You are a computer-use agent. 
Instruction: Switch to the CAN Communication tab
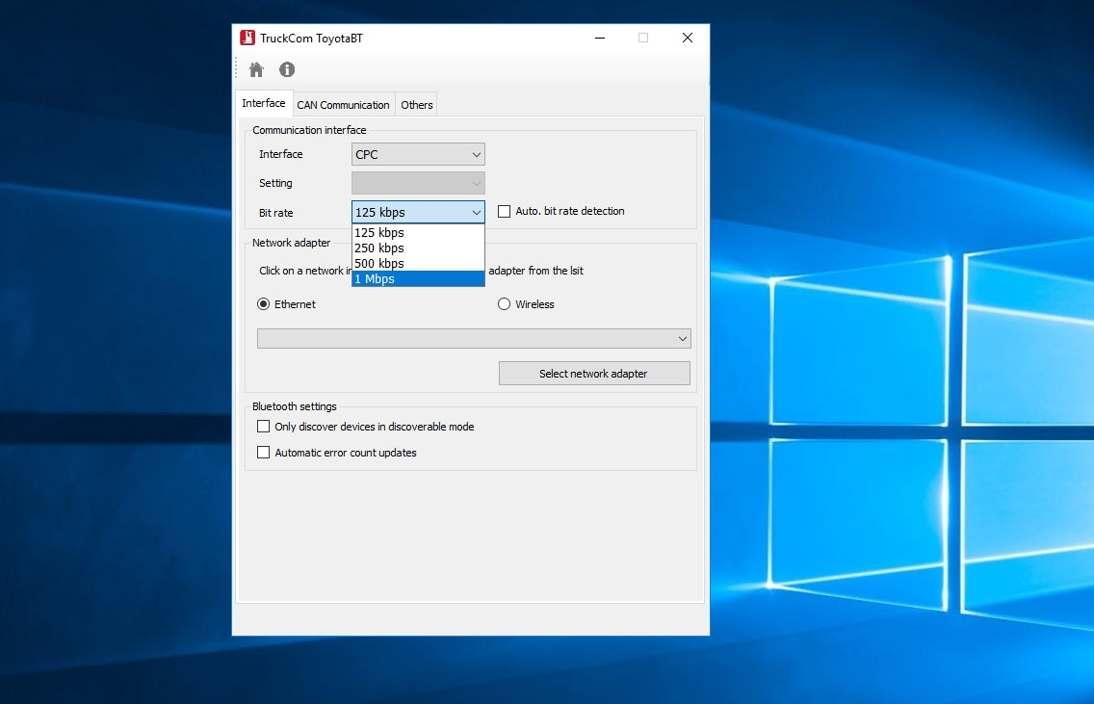point(343,105)
